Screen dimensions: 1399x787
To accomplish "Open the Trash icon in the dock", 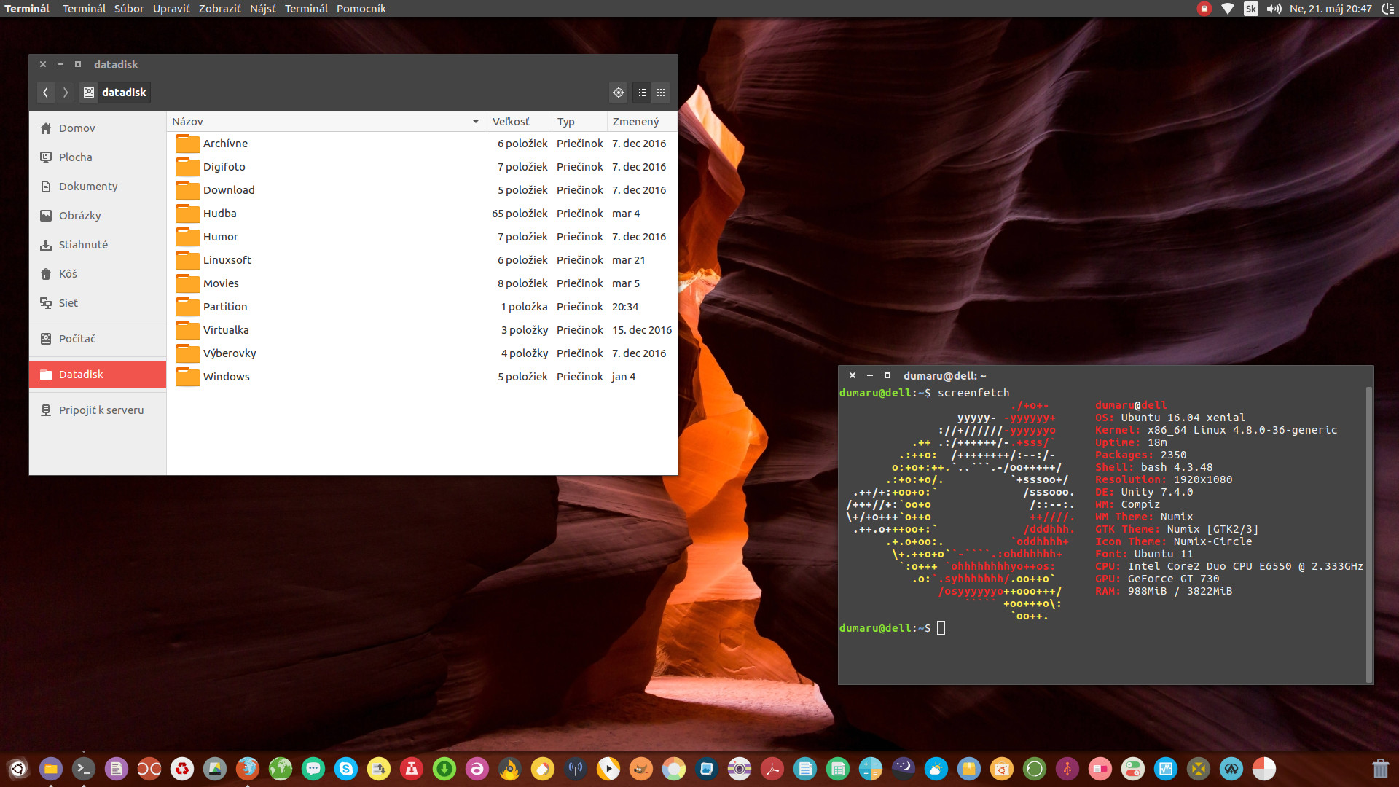I will point(1380,768).
